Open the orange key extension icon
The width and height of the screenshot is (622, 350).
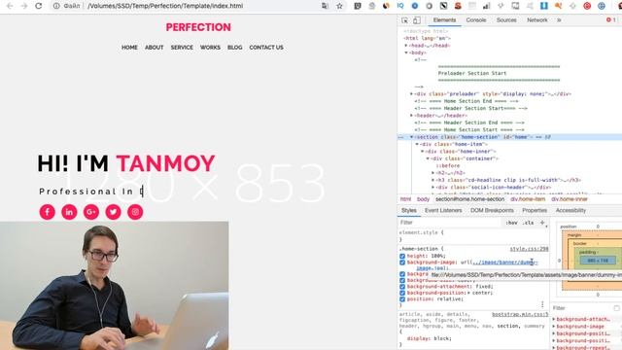click(x=558, y=6)
